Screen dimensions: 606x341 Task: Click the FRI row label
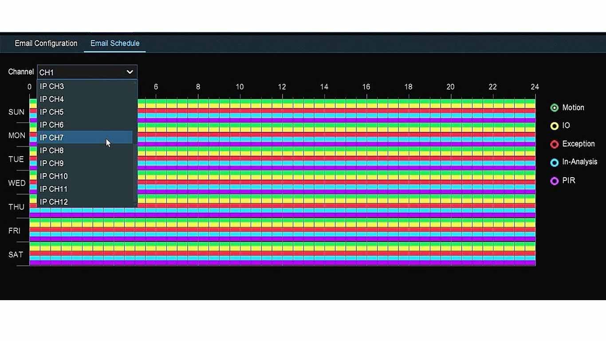click(14, 231)
